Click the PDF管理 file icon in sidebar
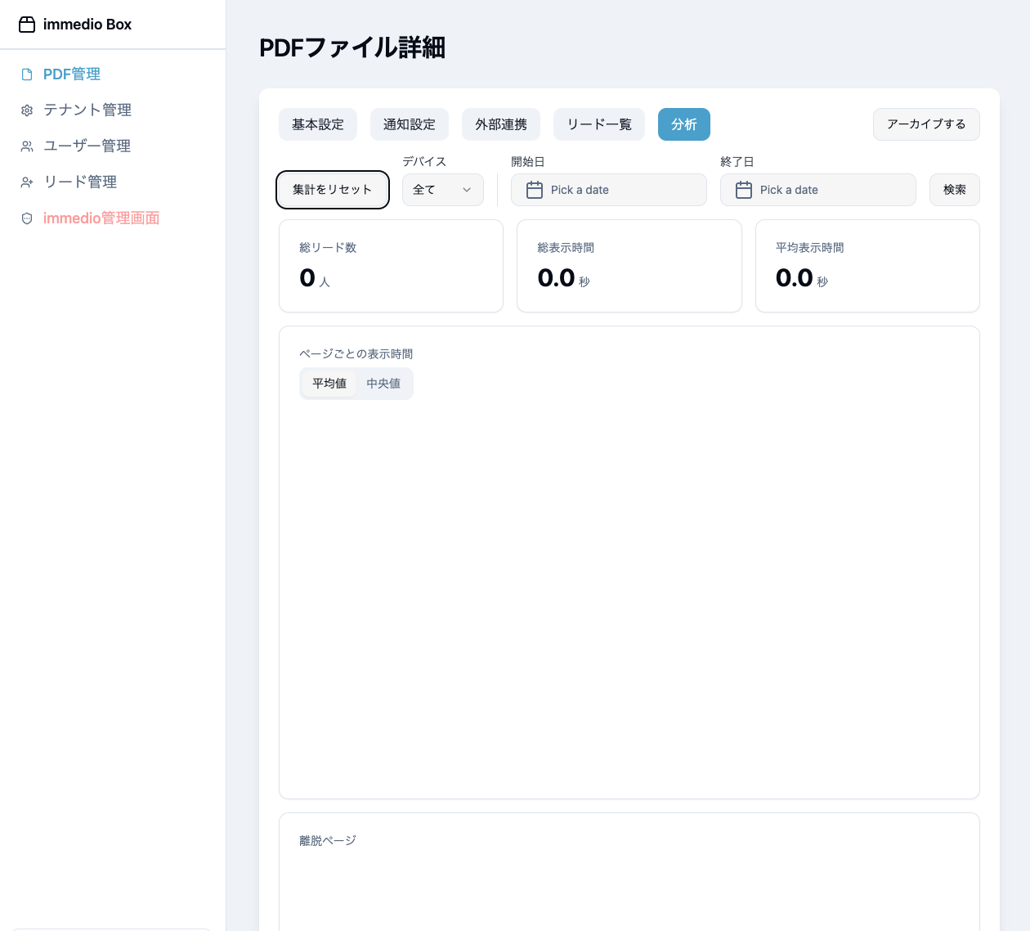Screen dimensions: 1030x931 pyautogui.click(x=27, y=74)
